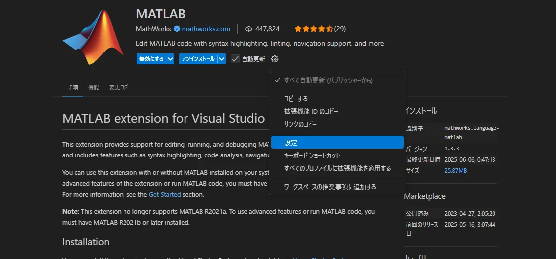
Task: Click the 無効にする button
Action: coord(151,59)
